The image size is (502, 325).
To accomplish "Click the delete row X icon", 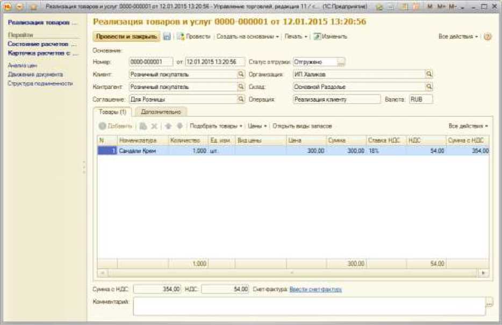I will click(154, 126).
